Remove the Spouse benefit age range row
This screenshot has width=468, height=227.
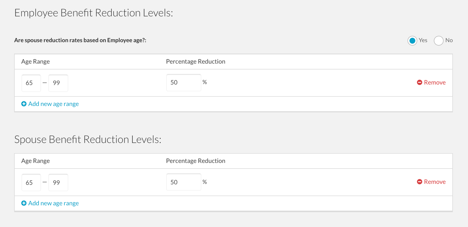click(x=431, y=182)
